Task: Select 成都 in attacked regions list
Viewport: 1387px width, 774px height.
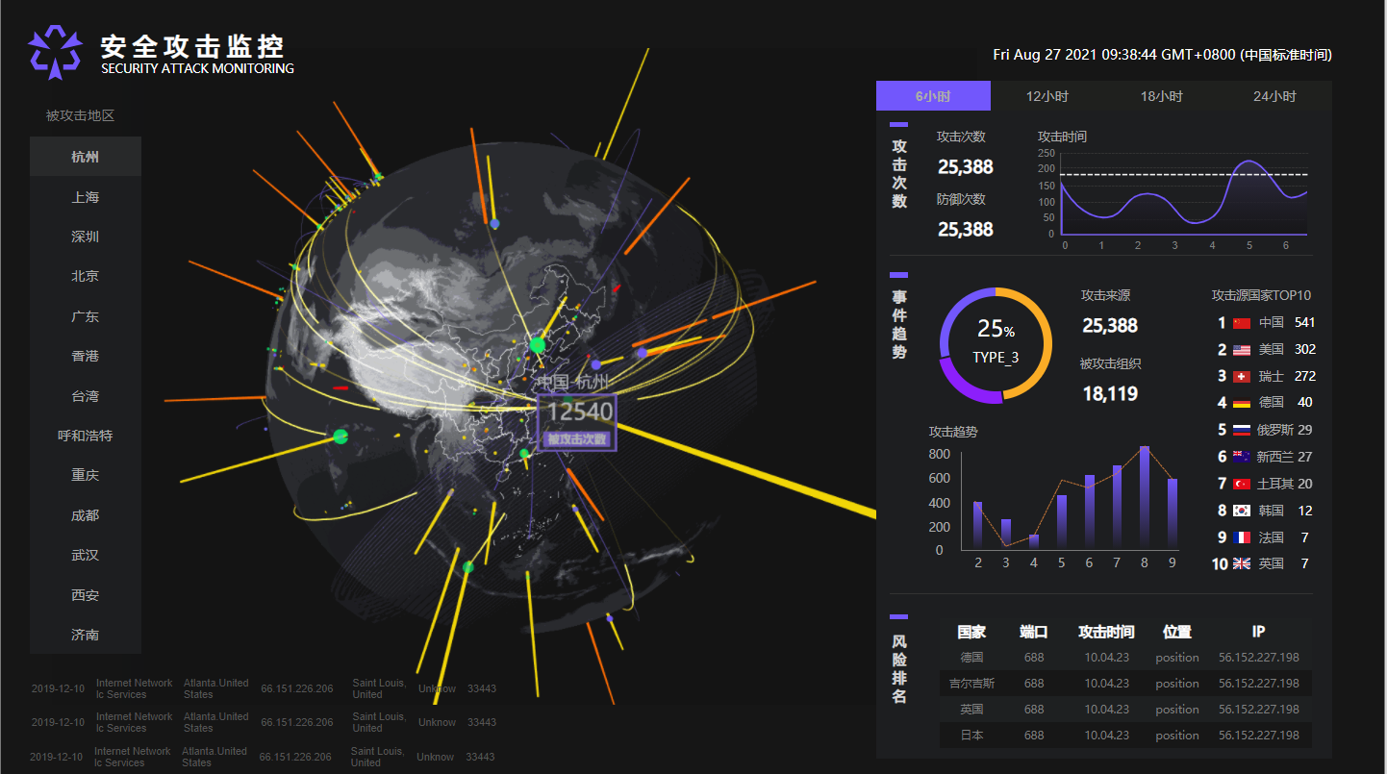Action: (86, 515)
